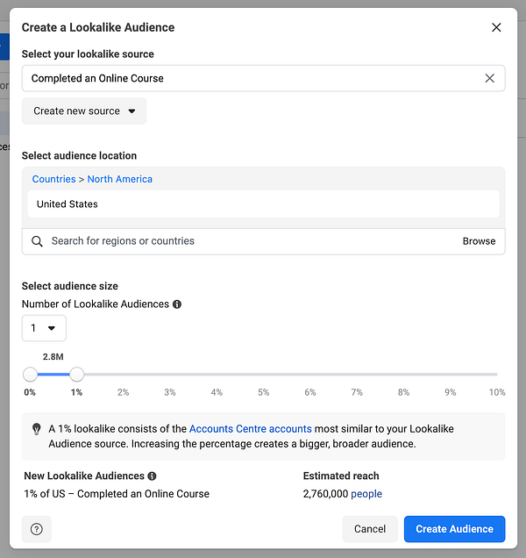Clear the Completed an Online Course source
Image resolution: width=526 pixels, height=558 pixels.
click(490, 78)
